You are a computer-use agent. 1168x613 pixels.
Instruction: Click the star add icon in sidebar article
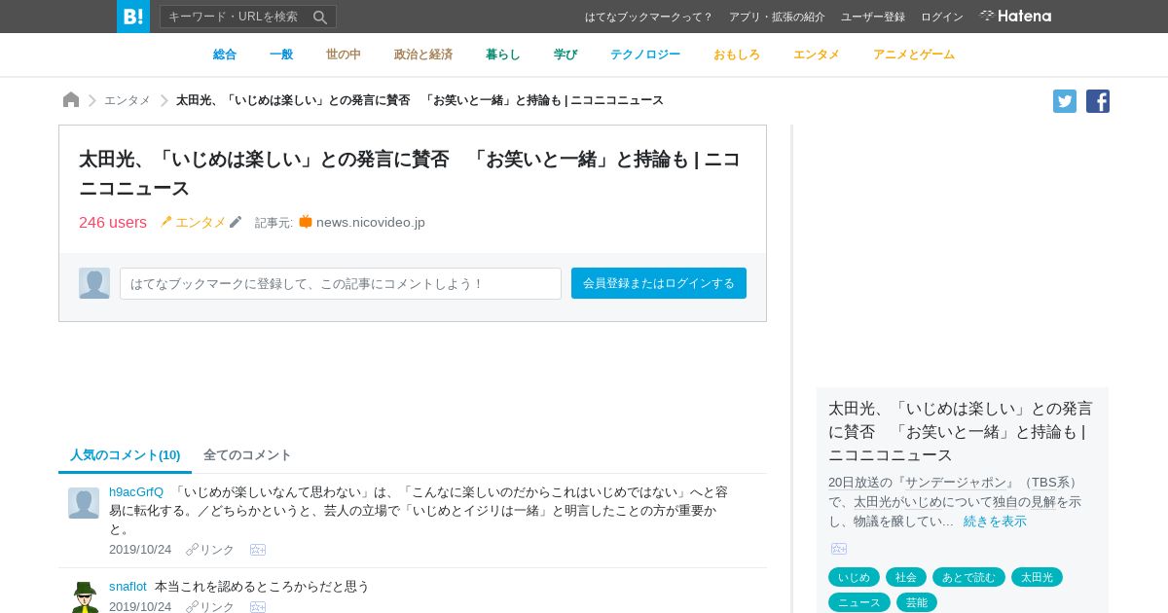[839, 549]
